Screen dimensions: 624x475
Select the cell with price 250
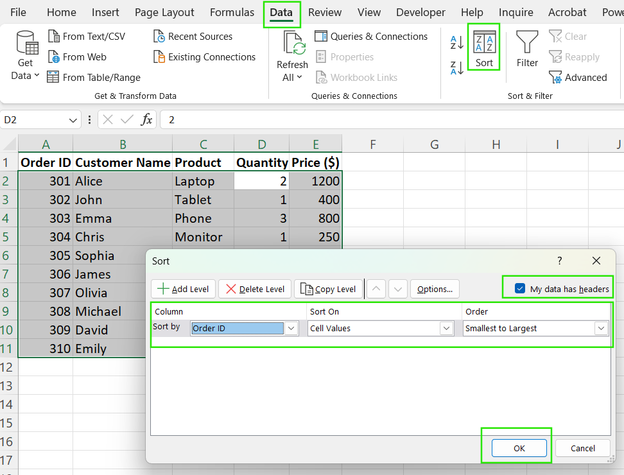click(315, 237)
